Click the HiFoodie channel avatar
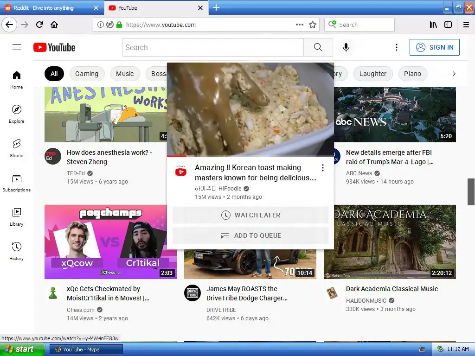 pos(181,172)
